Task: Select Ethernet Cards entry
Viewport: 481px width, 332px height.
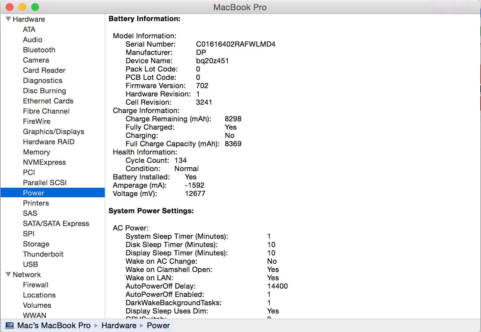Action: tap(48, 101)
